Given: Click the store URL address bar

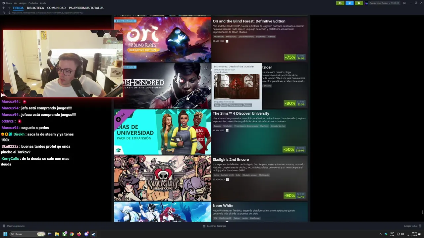Looking at the screenshot, I should [47, 13].
